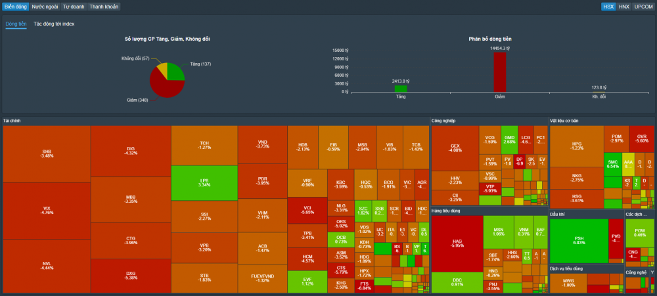Click the CTG treemap tile
Viewport: 657px width, 296px height.
pos(131,241)
